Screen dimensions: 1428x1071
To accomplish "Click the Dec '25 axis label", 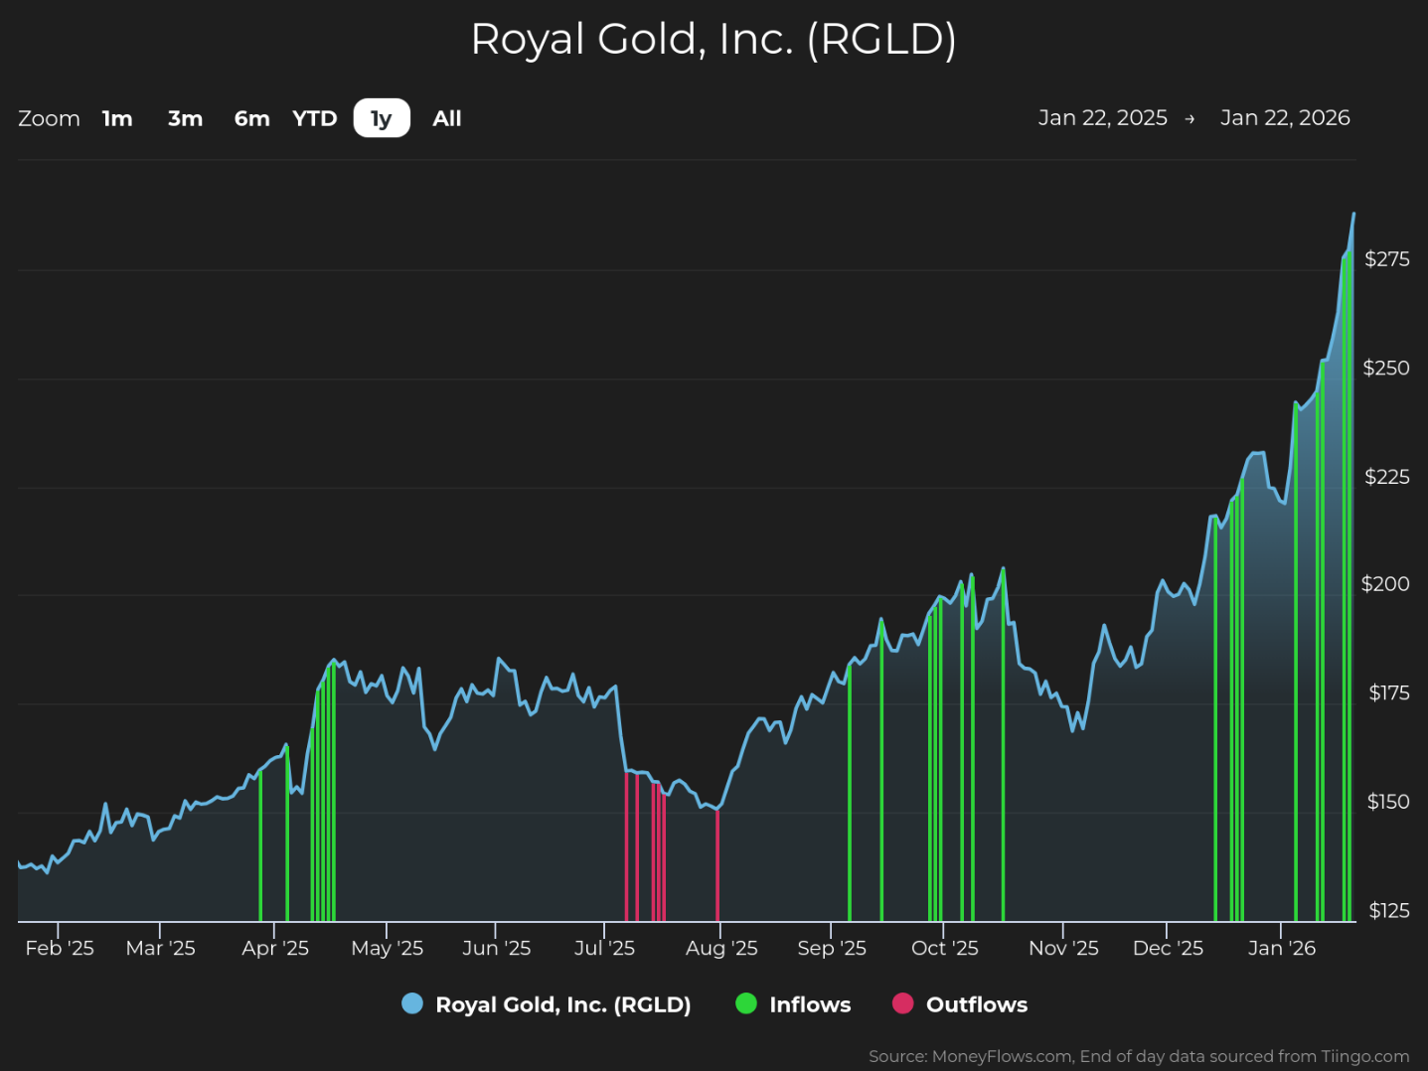I will click(1169, 948).
